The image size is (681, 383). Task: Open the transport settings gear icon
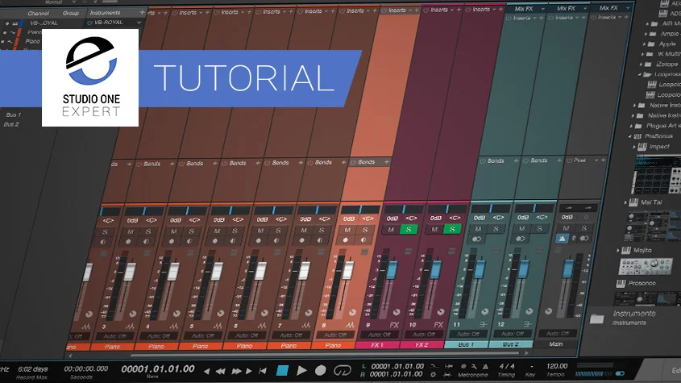point(433,374)
